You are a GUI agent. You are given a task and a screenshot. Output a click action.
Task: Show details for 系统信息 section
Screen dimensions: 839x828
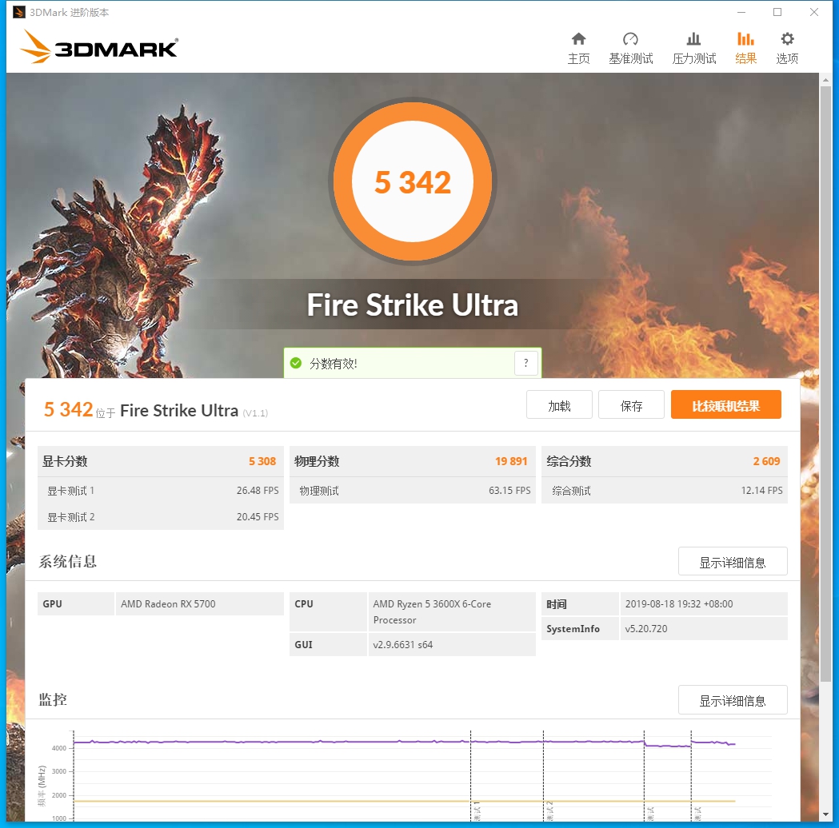(x=733, y=561)
